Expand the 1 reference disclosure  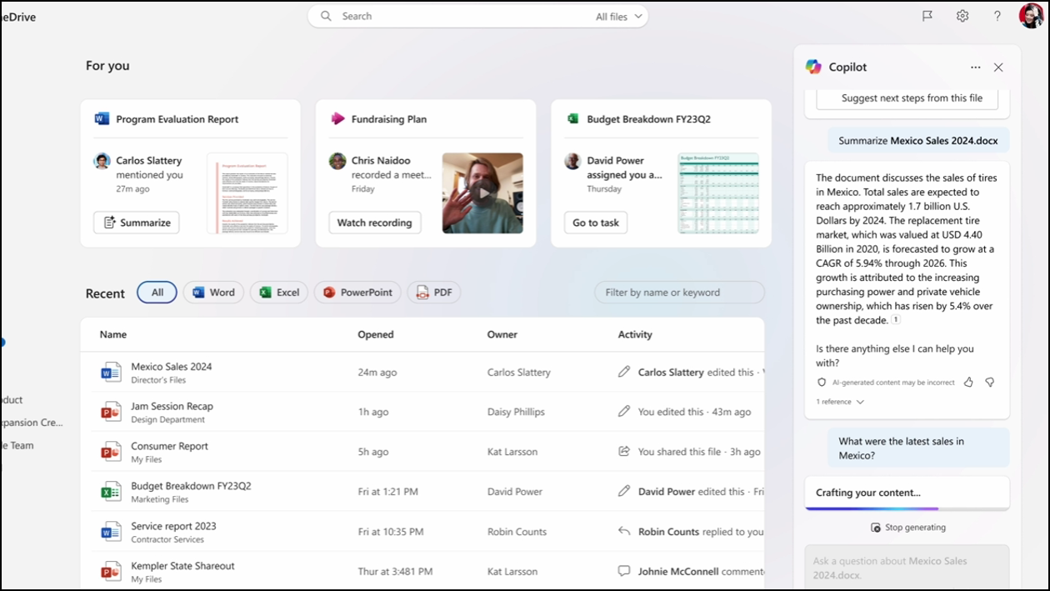(840, 402)
